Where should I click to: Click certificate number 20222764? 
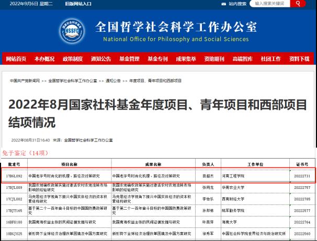(302, 222)
